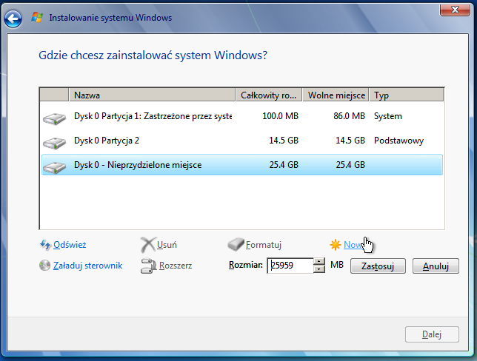Image resolution: width=477 pixels, height=361 pixels.
Task: Click the Formatuj link
Action: click(x=264, y=245)
